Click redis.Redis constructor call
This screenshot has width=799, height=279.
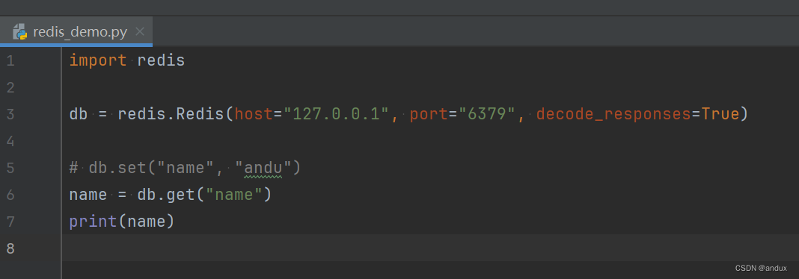click(x=171, y=114)
